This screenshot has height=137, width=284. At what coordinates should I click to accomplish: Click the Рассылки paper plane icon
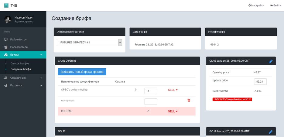(x=6, y=85)
